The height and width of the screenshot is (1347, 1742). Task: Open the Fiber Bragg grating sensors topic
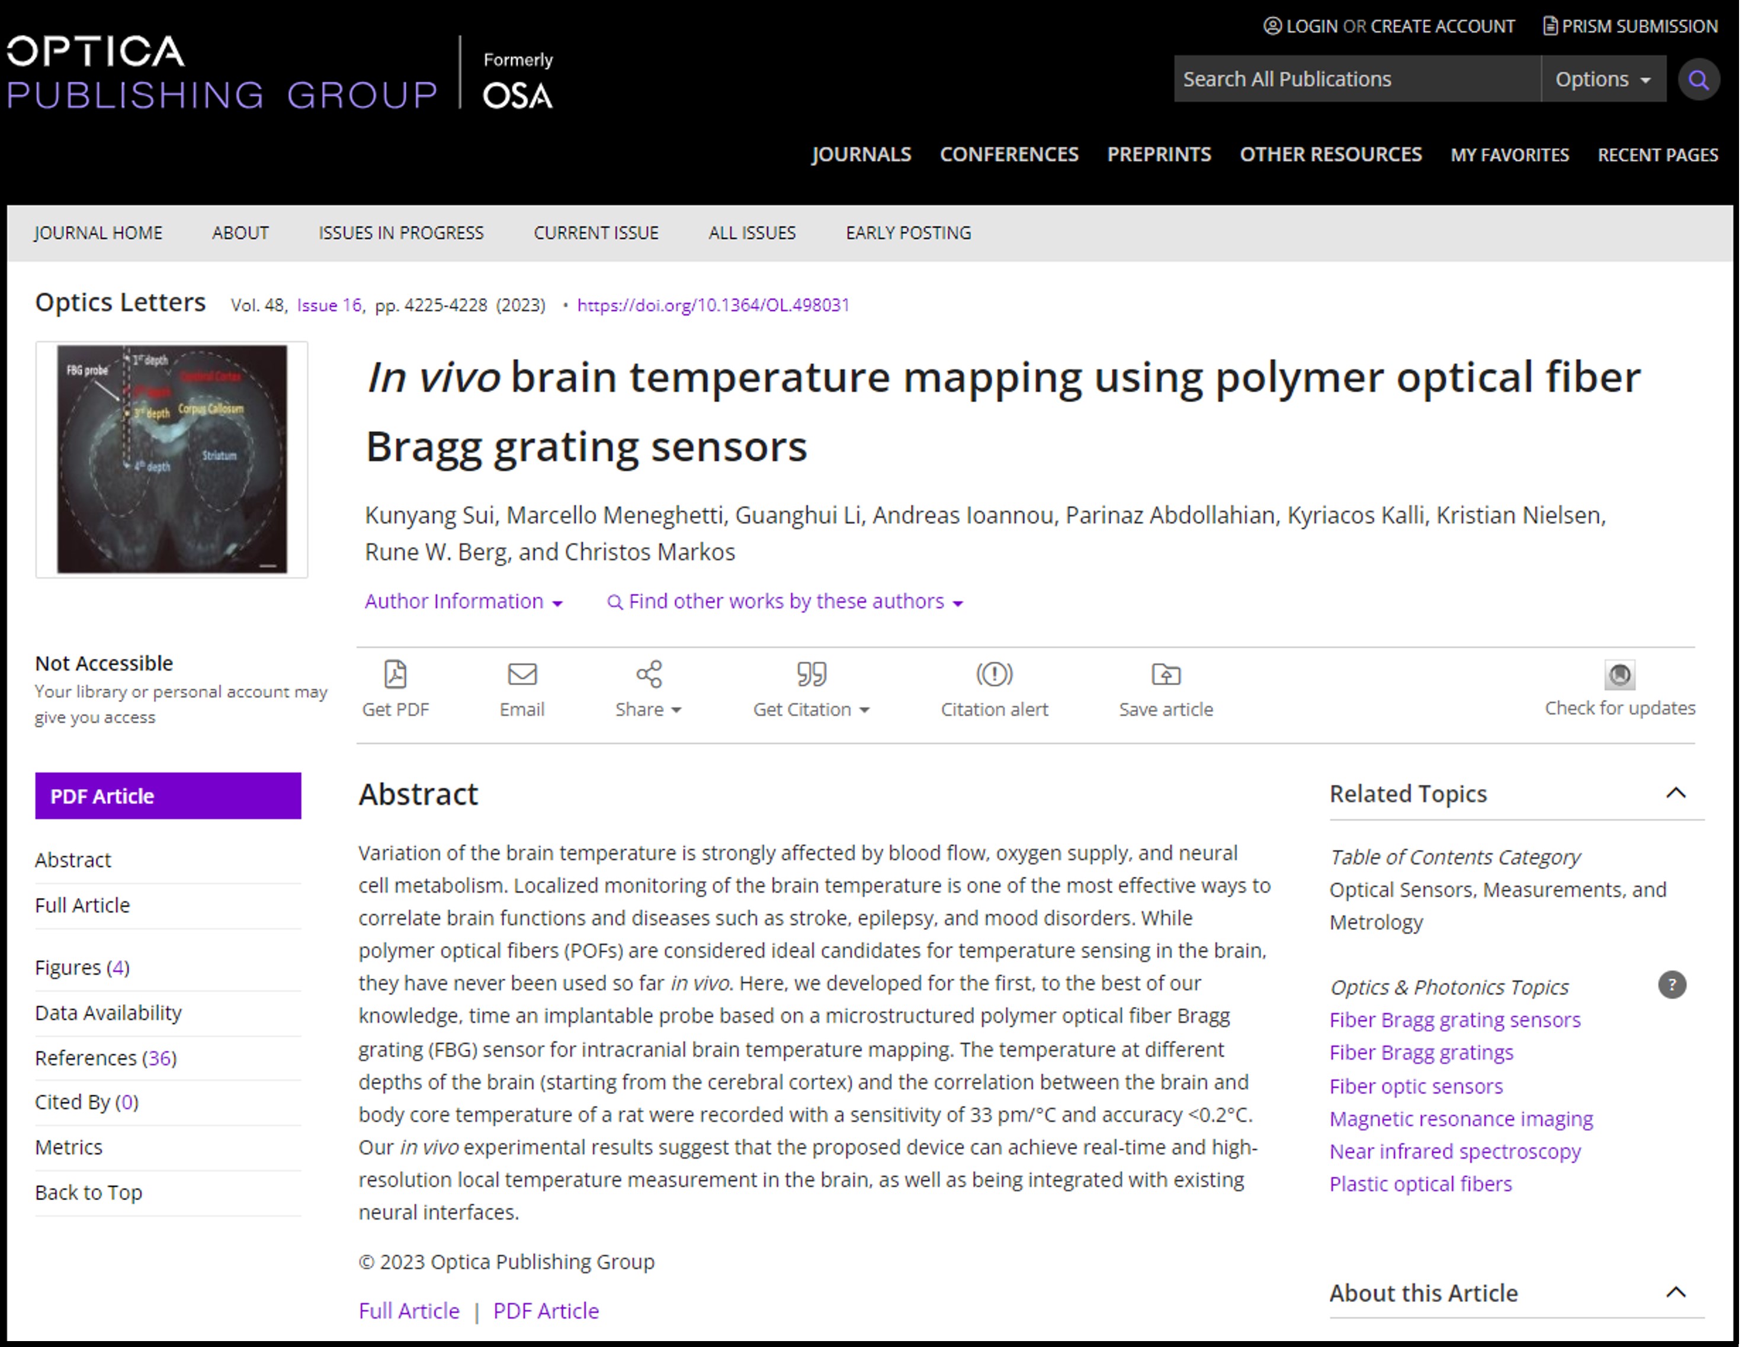click(x=1455, y=1020)
